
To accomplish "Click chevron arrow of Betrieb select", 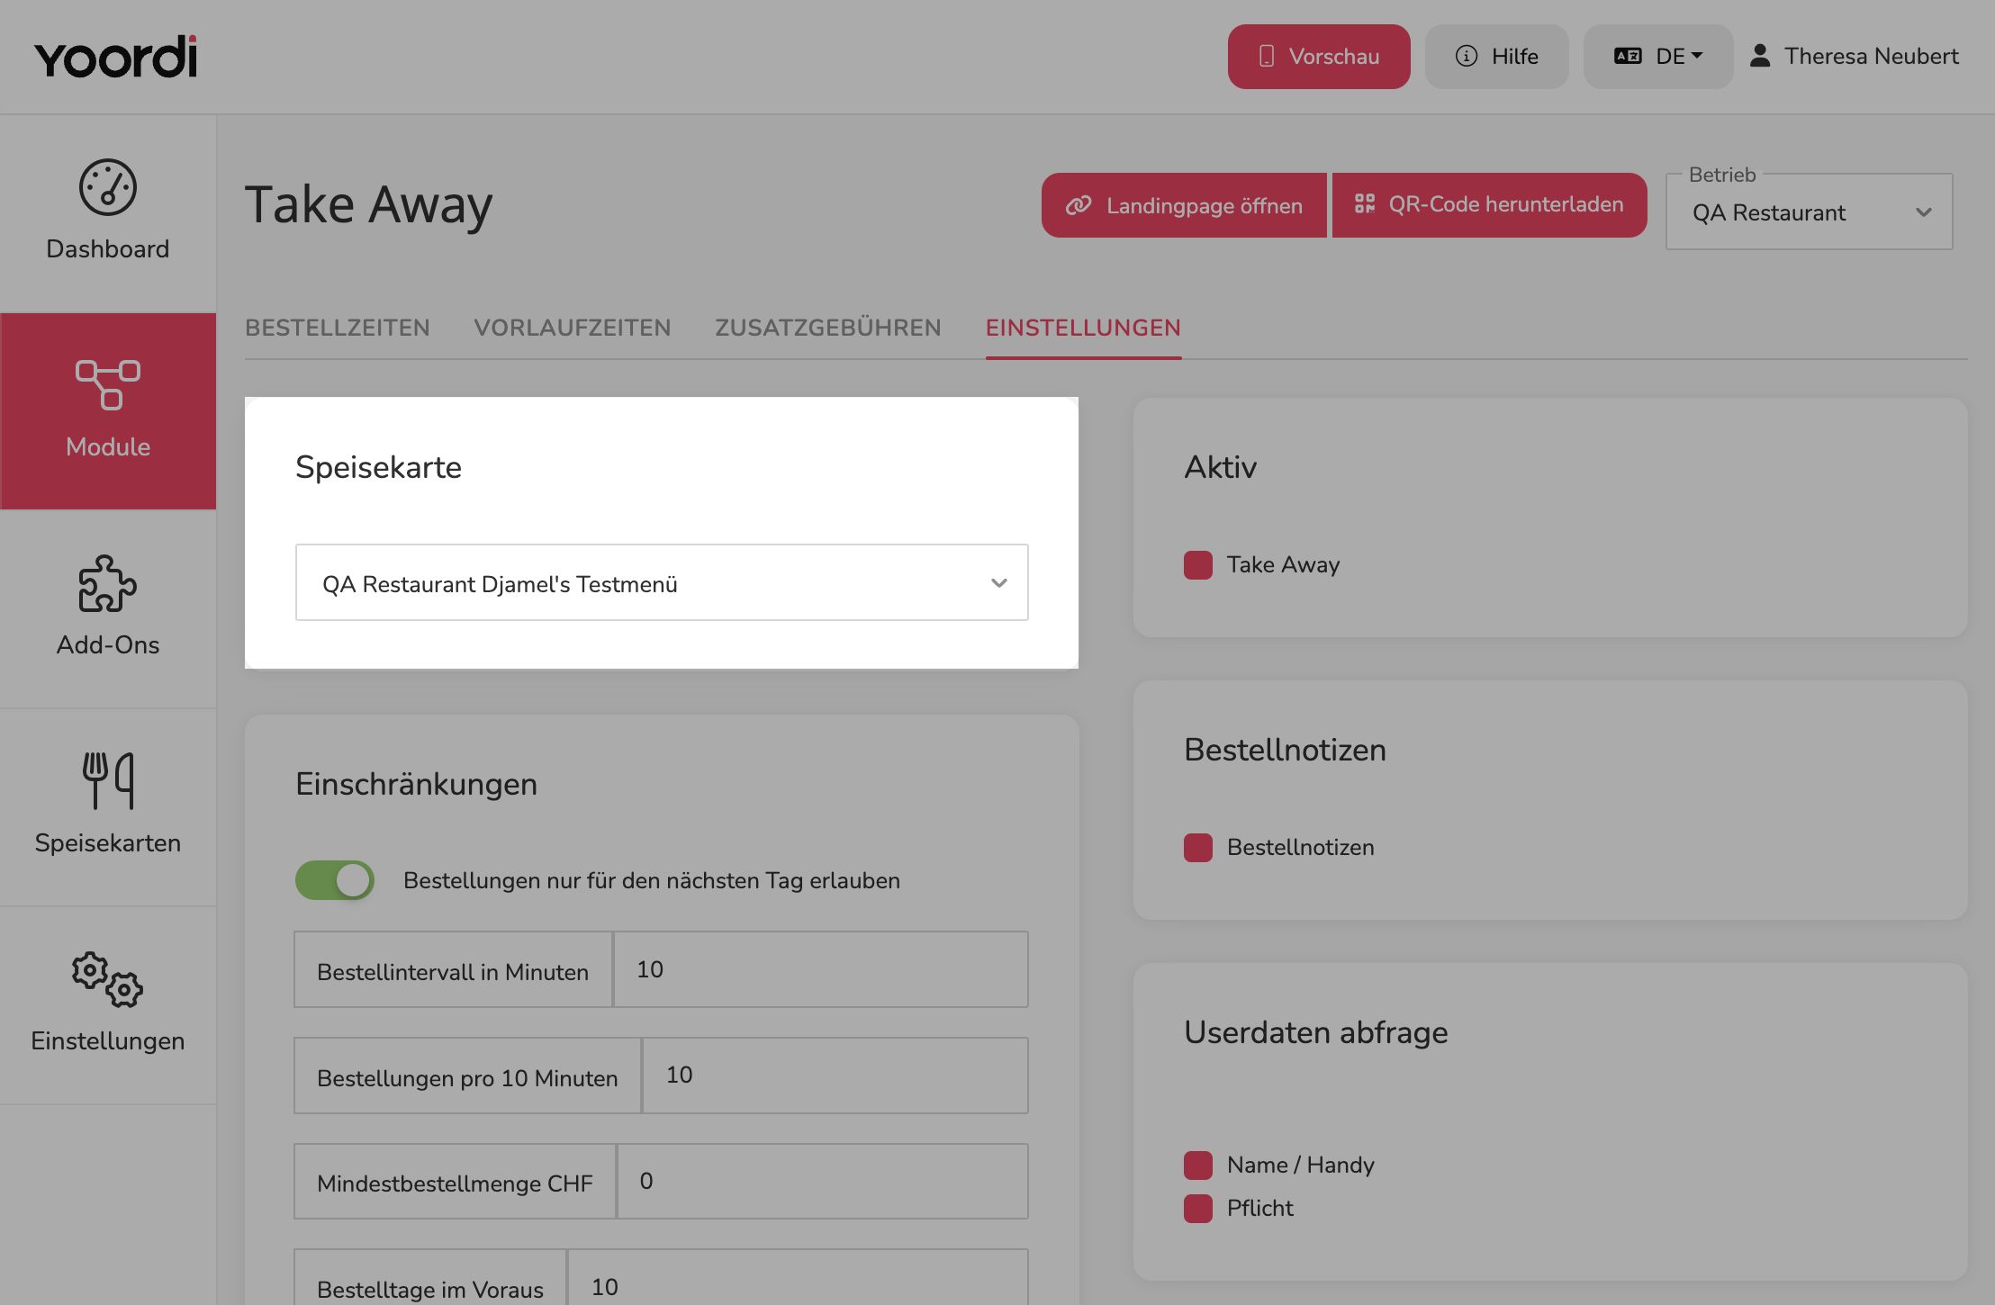I will (x=1924, y=213).
